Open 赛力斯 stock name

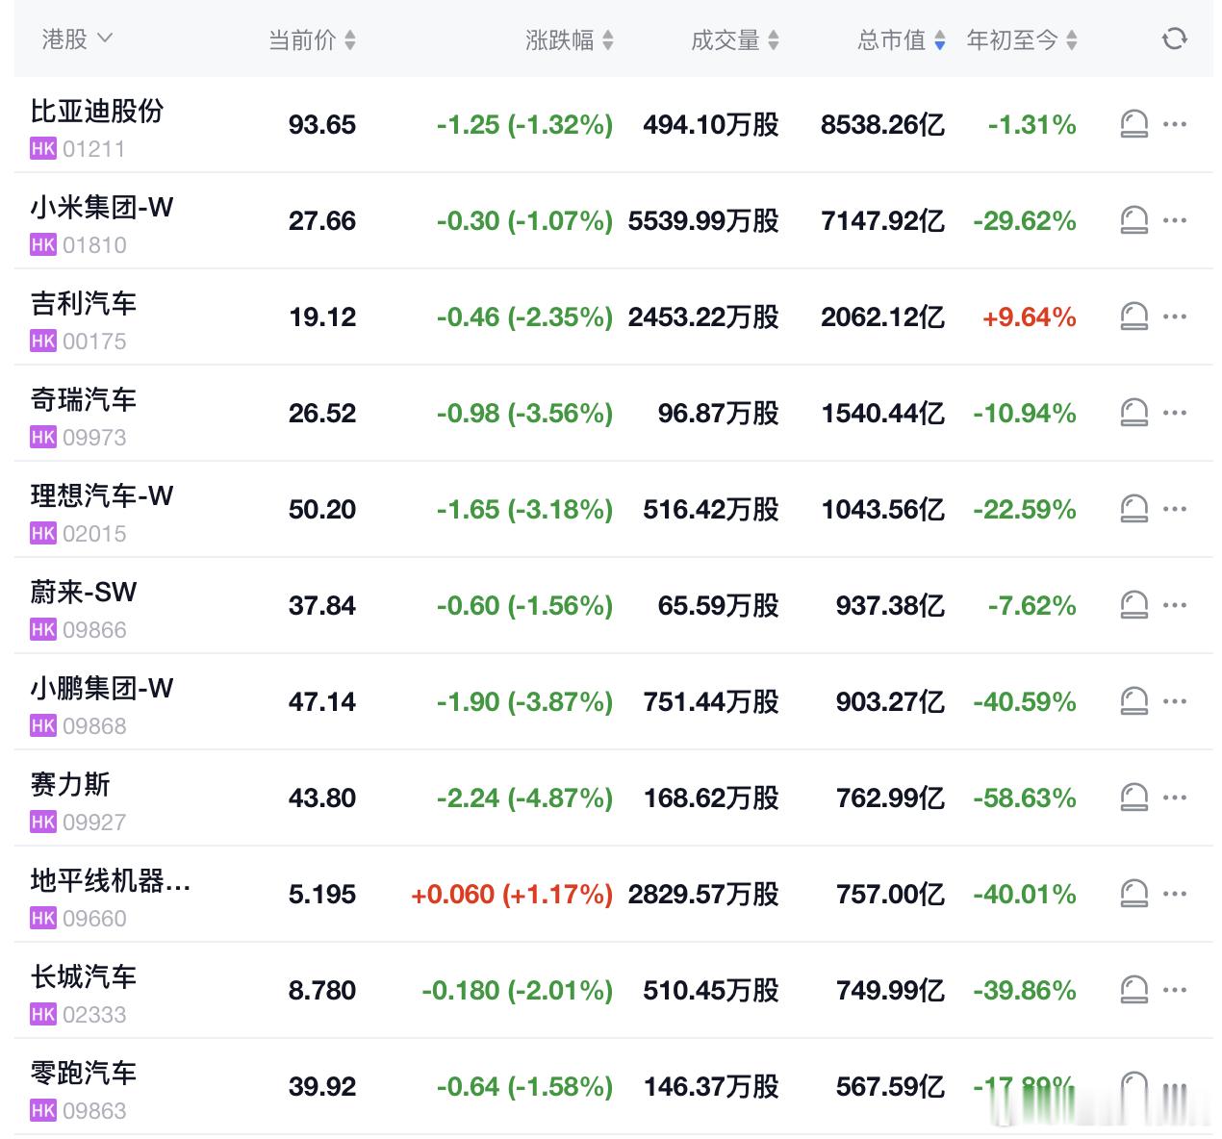70,784
